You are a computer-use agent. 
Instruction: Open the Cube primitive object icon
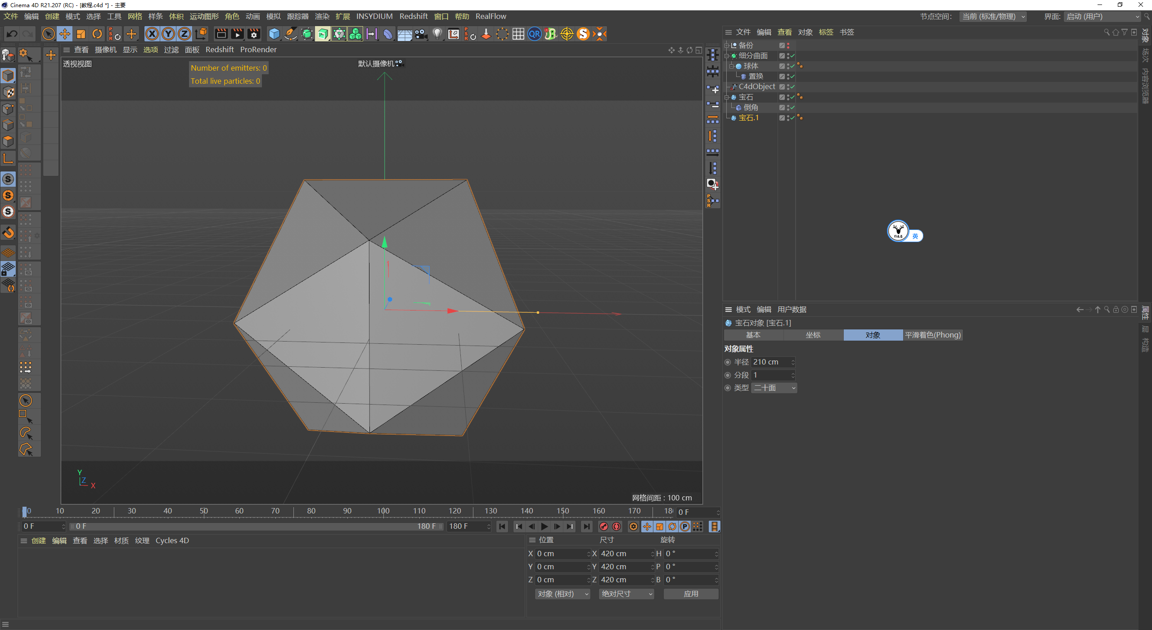coord(274,34)
